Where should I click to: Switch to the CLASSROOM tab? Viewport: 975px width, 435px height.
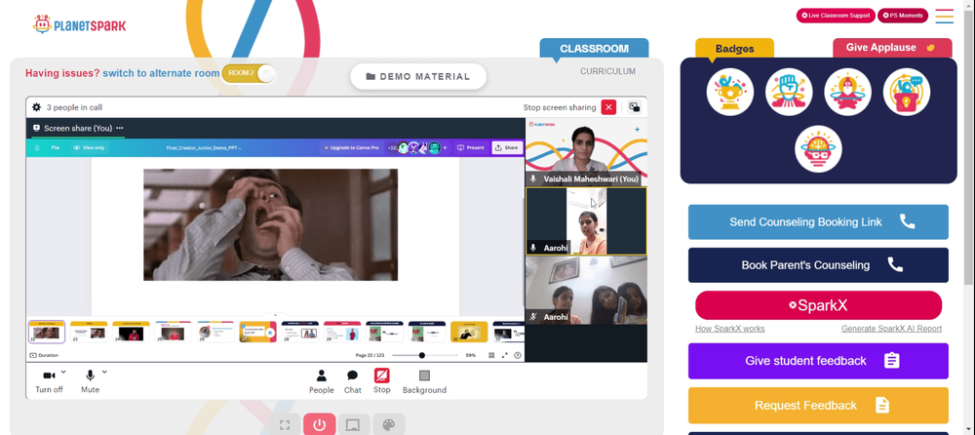coord(594,49)
